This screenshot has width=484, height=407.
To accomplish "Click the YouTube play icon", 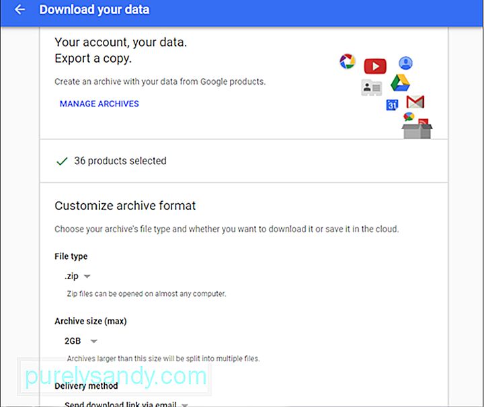I will [375, 66].
